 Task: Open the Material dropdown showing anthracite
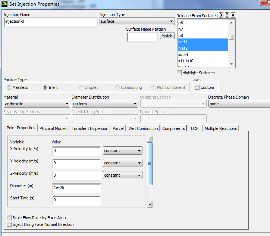coord(37,104)
